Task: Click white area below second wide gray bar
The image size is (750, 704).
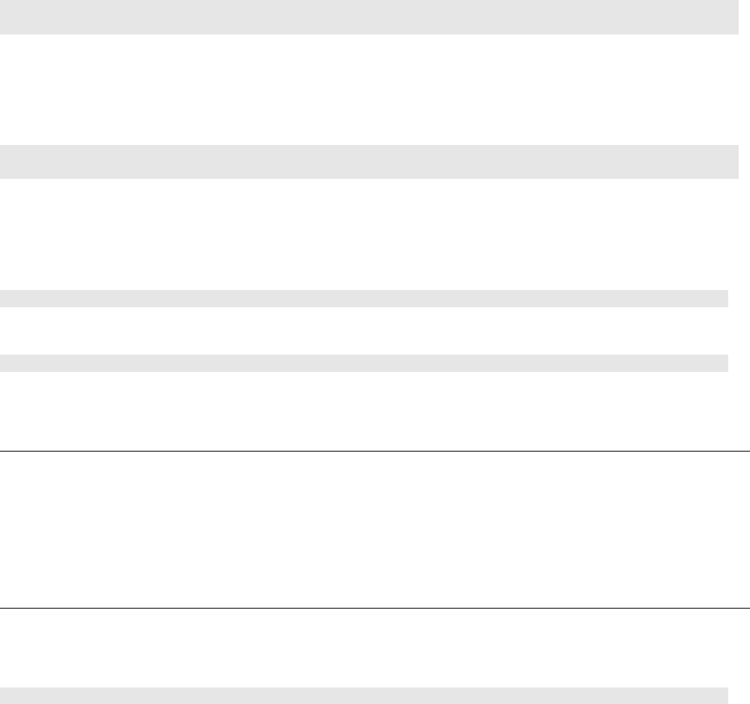Action: [x=368, y=233]
